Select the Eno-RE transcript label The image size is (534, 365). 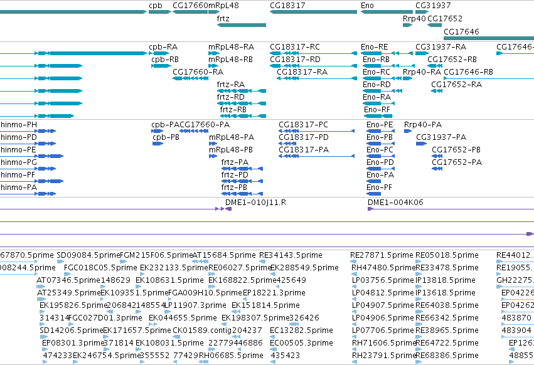tap(375, 47)
